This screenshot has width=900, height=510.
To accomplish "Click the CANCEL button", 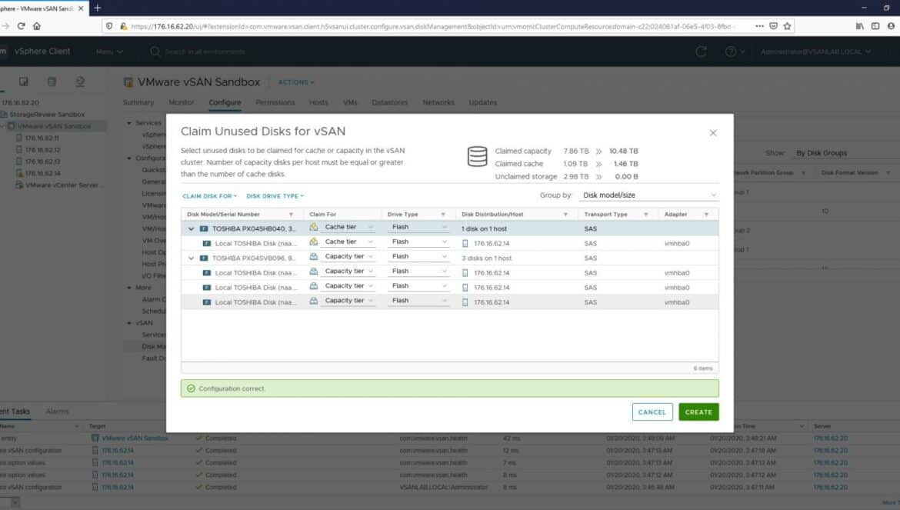I will (652, 412).
